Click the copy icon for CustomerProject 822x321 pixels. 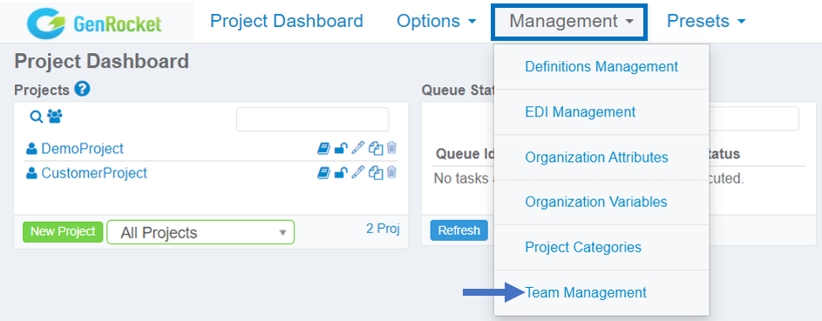click(x=376, y=172)
